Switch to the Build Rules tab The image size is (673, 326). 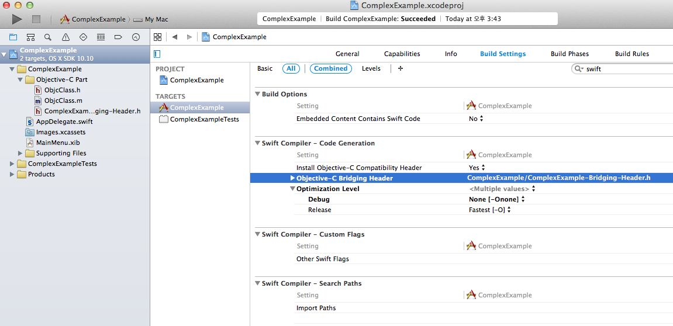pos(632,54)
